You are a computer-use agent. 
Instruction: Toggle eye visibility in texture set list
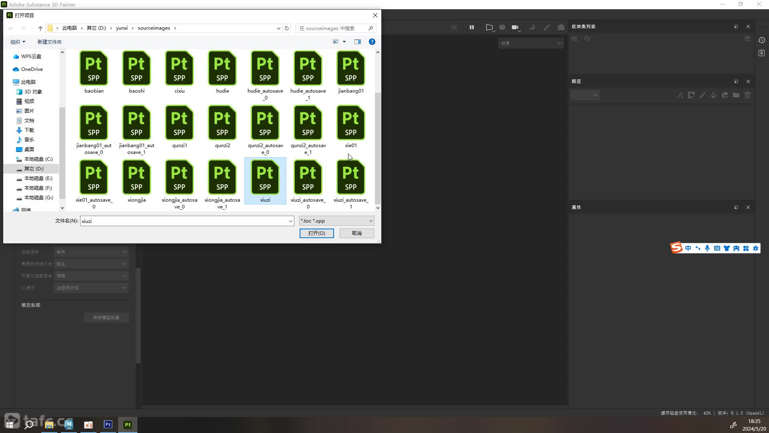click(587, 39)
